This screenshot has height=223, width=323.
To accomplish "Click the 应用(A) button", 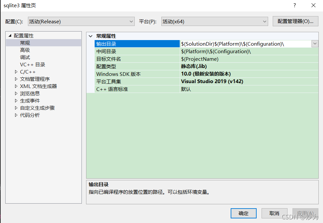I will tap(305, 213).
